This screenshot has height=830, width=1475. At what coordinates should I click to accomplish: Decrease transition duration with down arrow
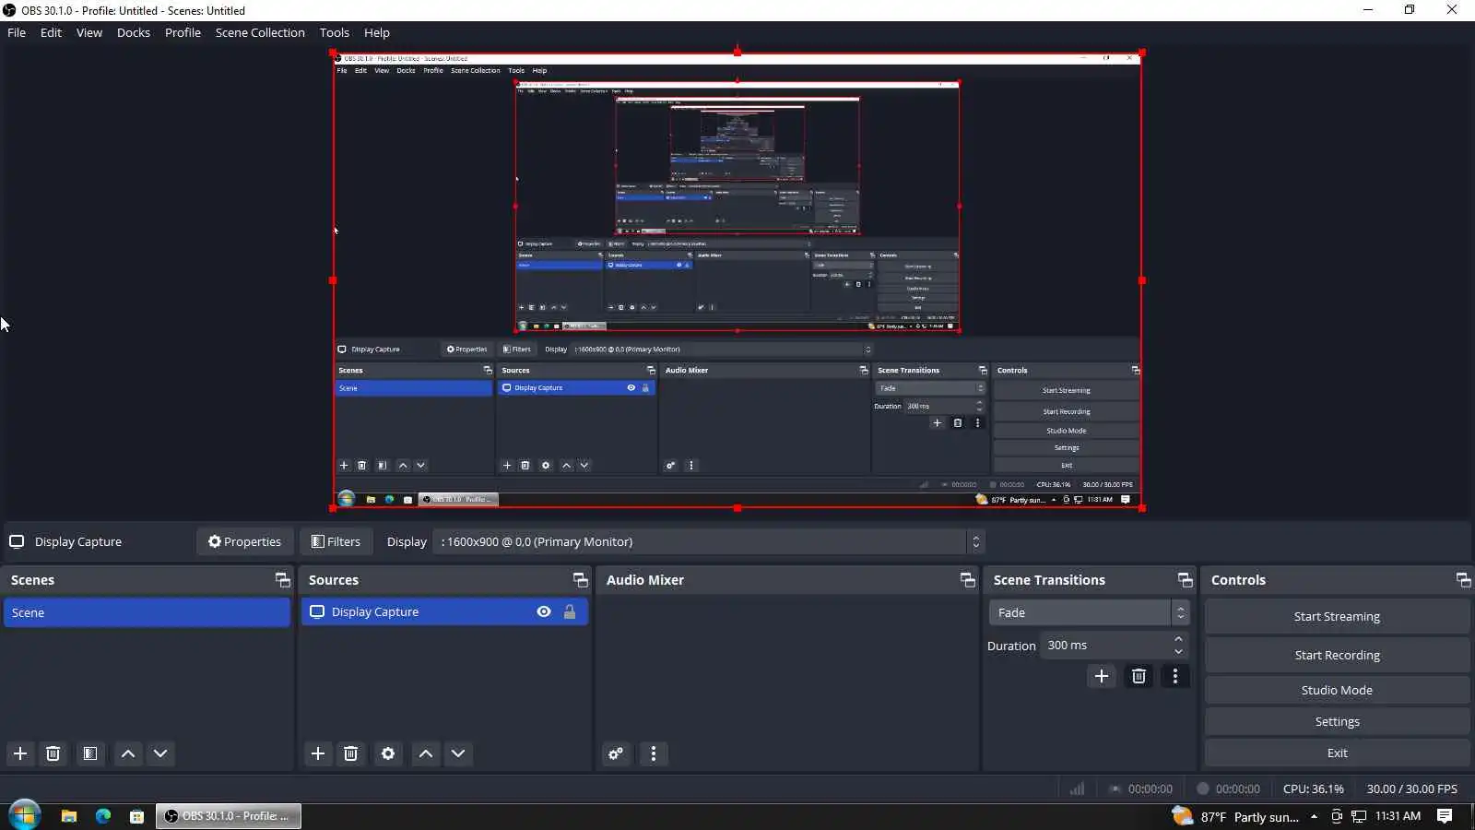click(x=1178, y=651)
